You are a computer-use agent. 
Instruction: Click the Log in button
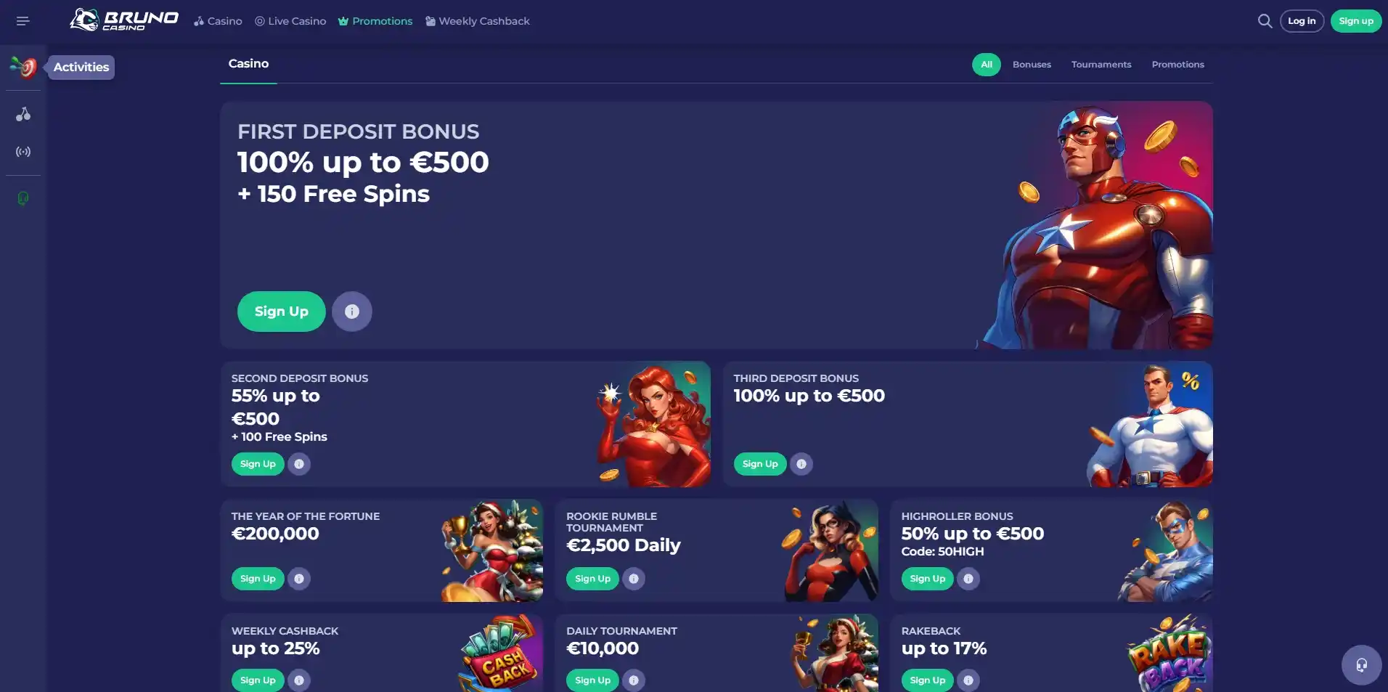pos(1302,21)
